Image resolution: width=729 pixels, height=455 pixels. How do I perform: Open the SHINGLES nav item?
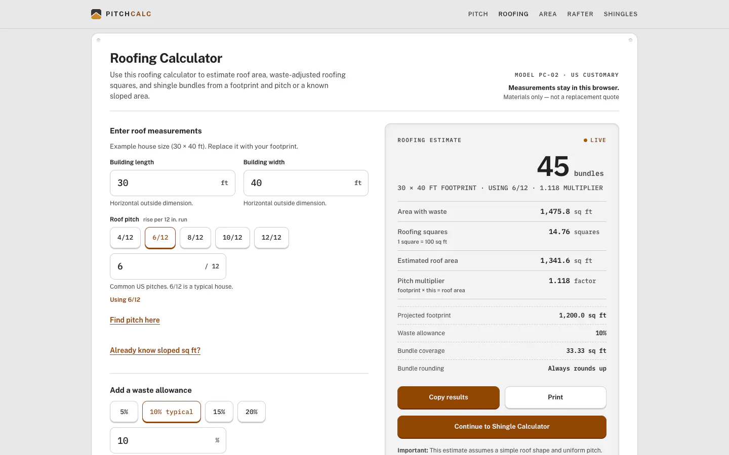(621, 14)
